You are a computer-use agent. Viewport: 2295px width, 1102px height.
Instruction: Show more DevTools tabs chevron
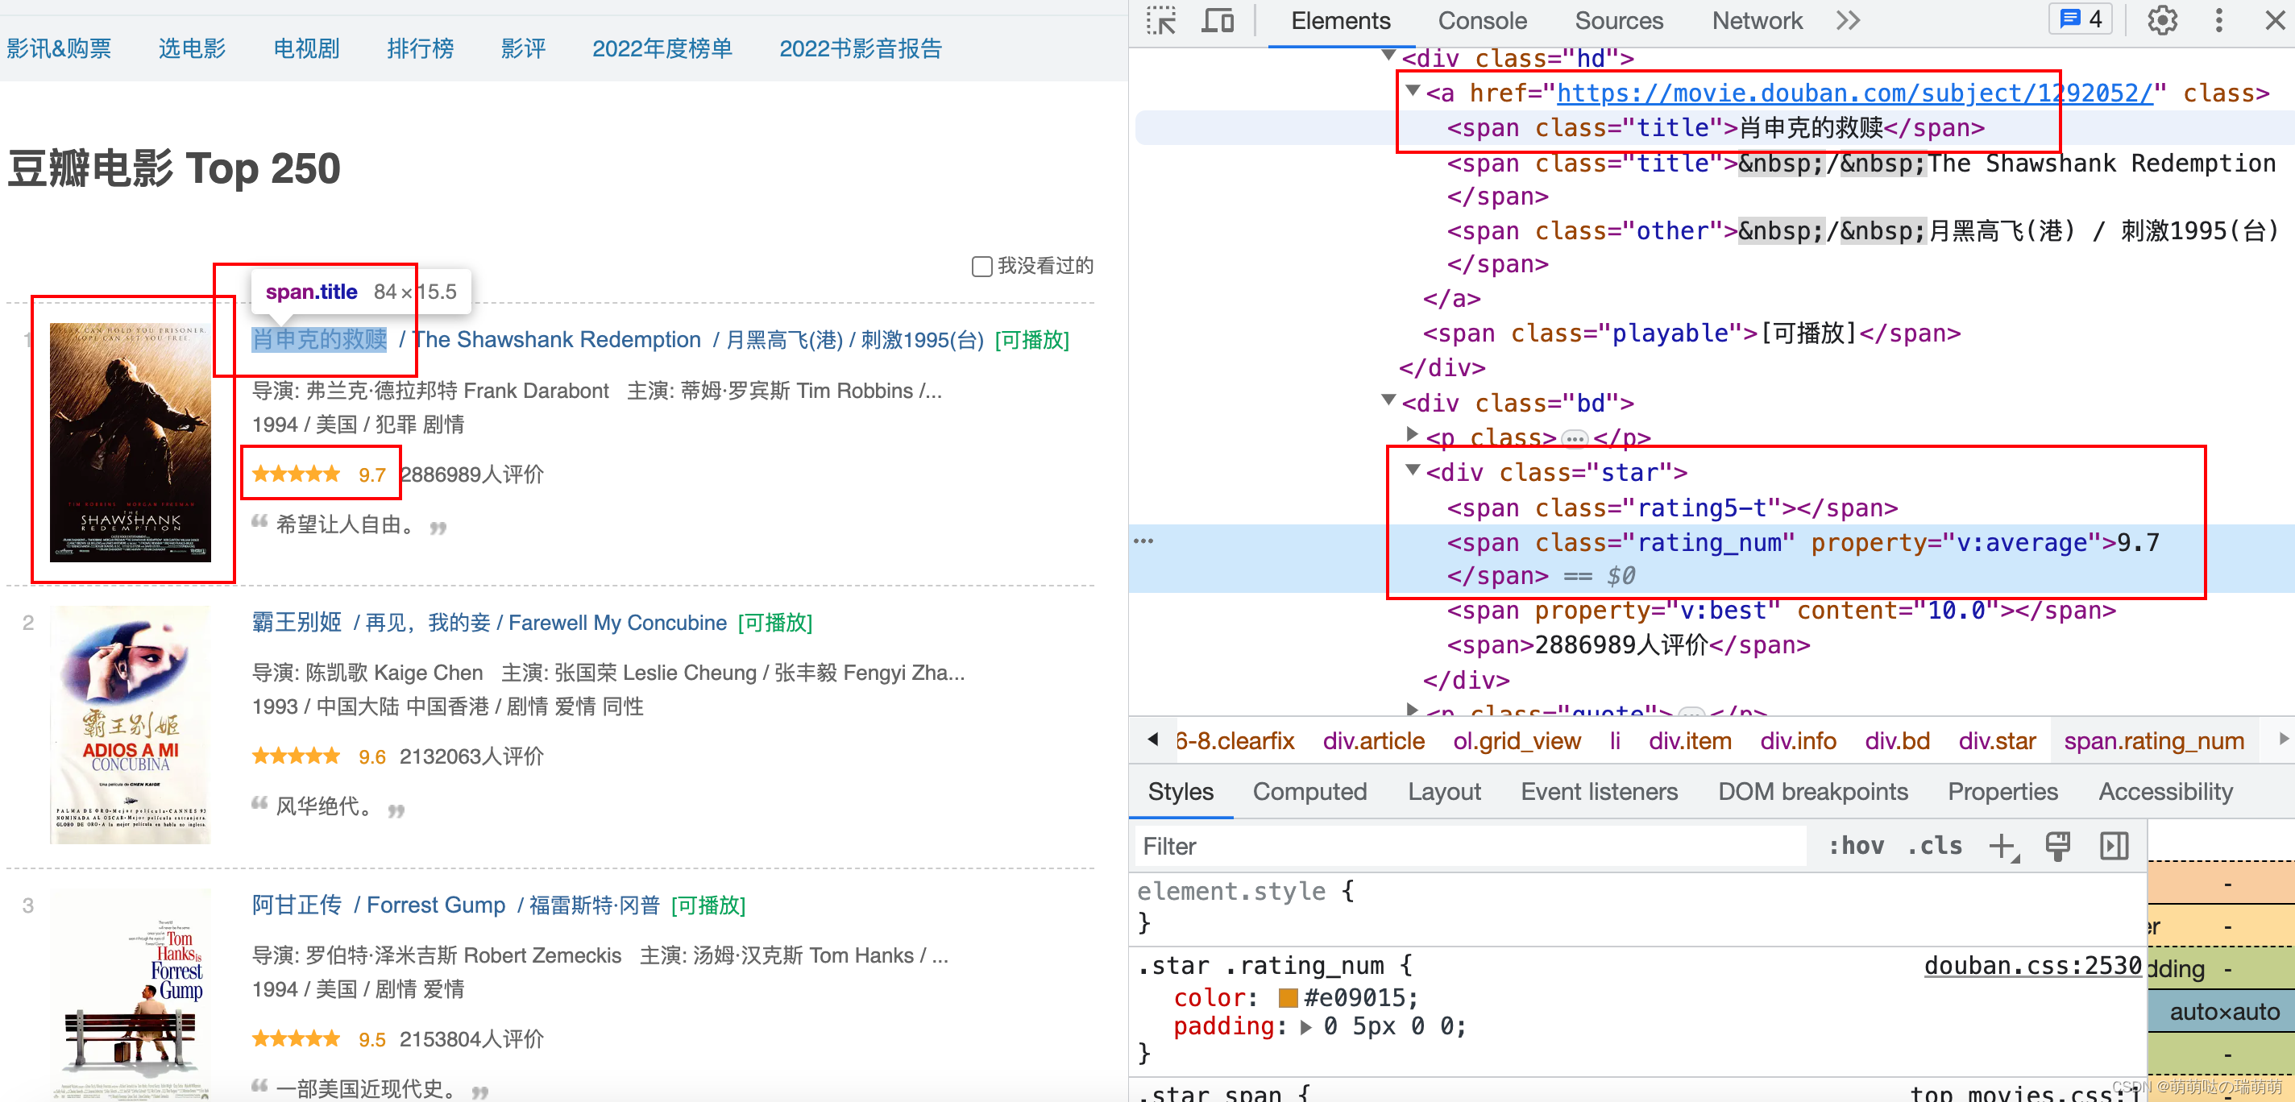click(1849, 20)
